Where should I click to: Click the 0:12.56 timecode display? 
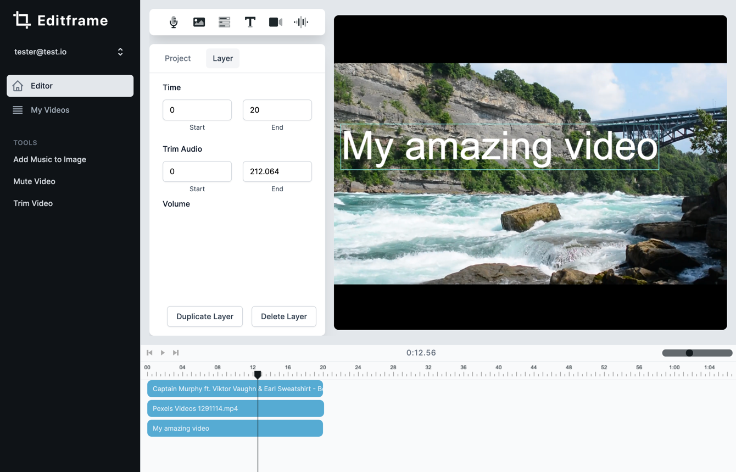tap(421, 353)
